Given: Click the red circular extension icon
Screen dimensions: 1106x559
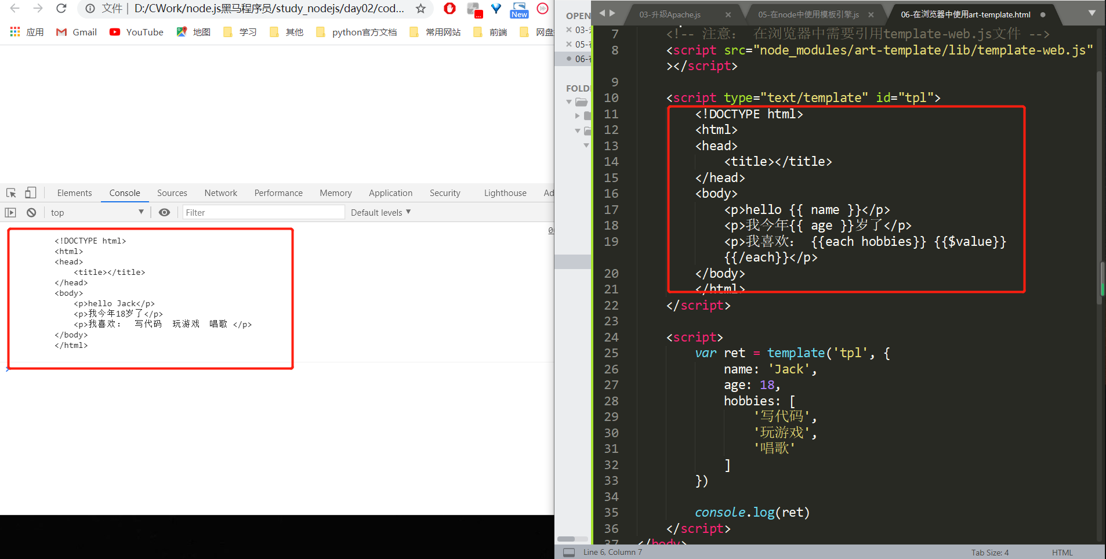Looking at the screenshot, I should [x=543, y=9].
